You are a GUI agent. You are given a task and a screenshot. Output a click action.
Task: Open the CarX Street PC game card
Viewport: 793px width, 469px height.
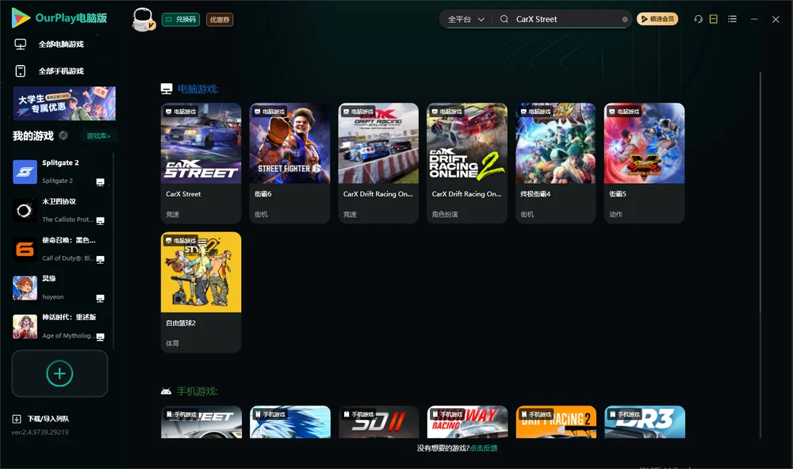(201, 162)
